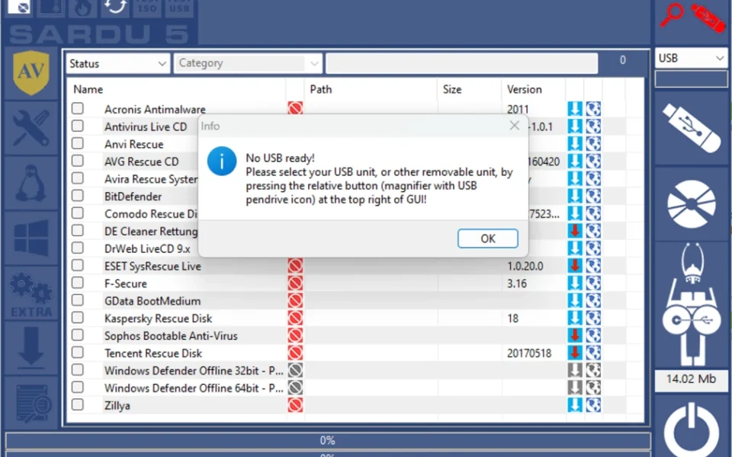732x457 pixels.
Task: Click download arrow for Zillya
Action: pyautogui.click(x=575, y=404)
